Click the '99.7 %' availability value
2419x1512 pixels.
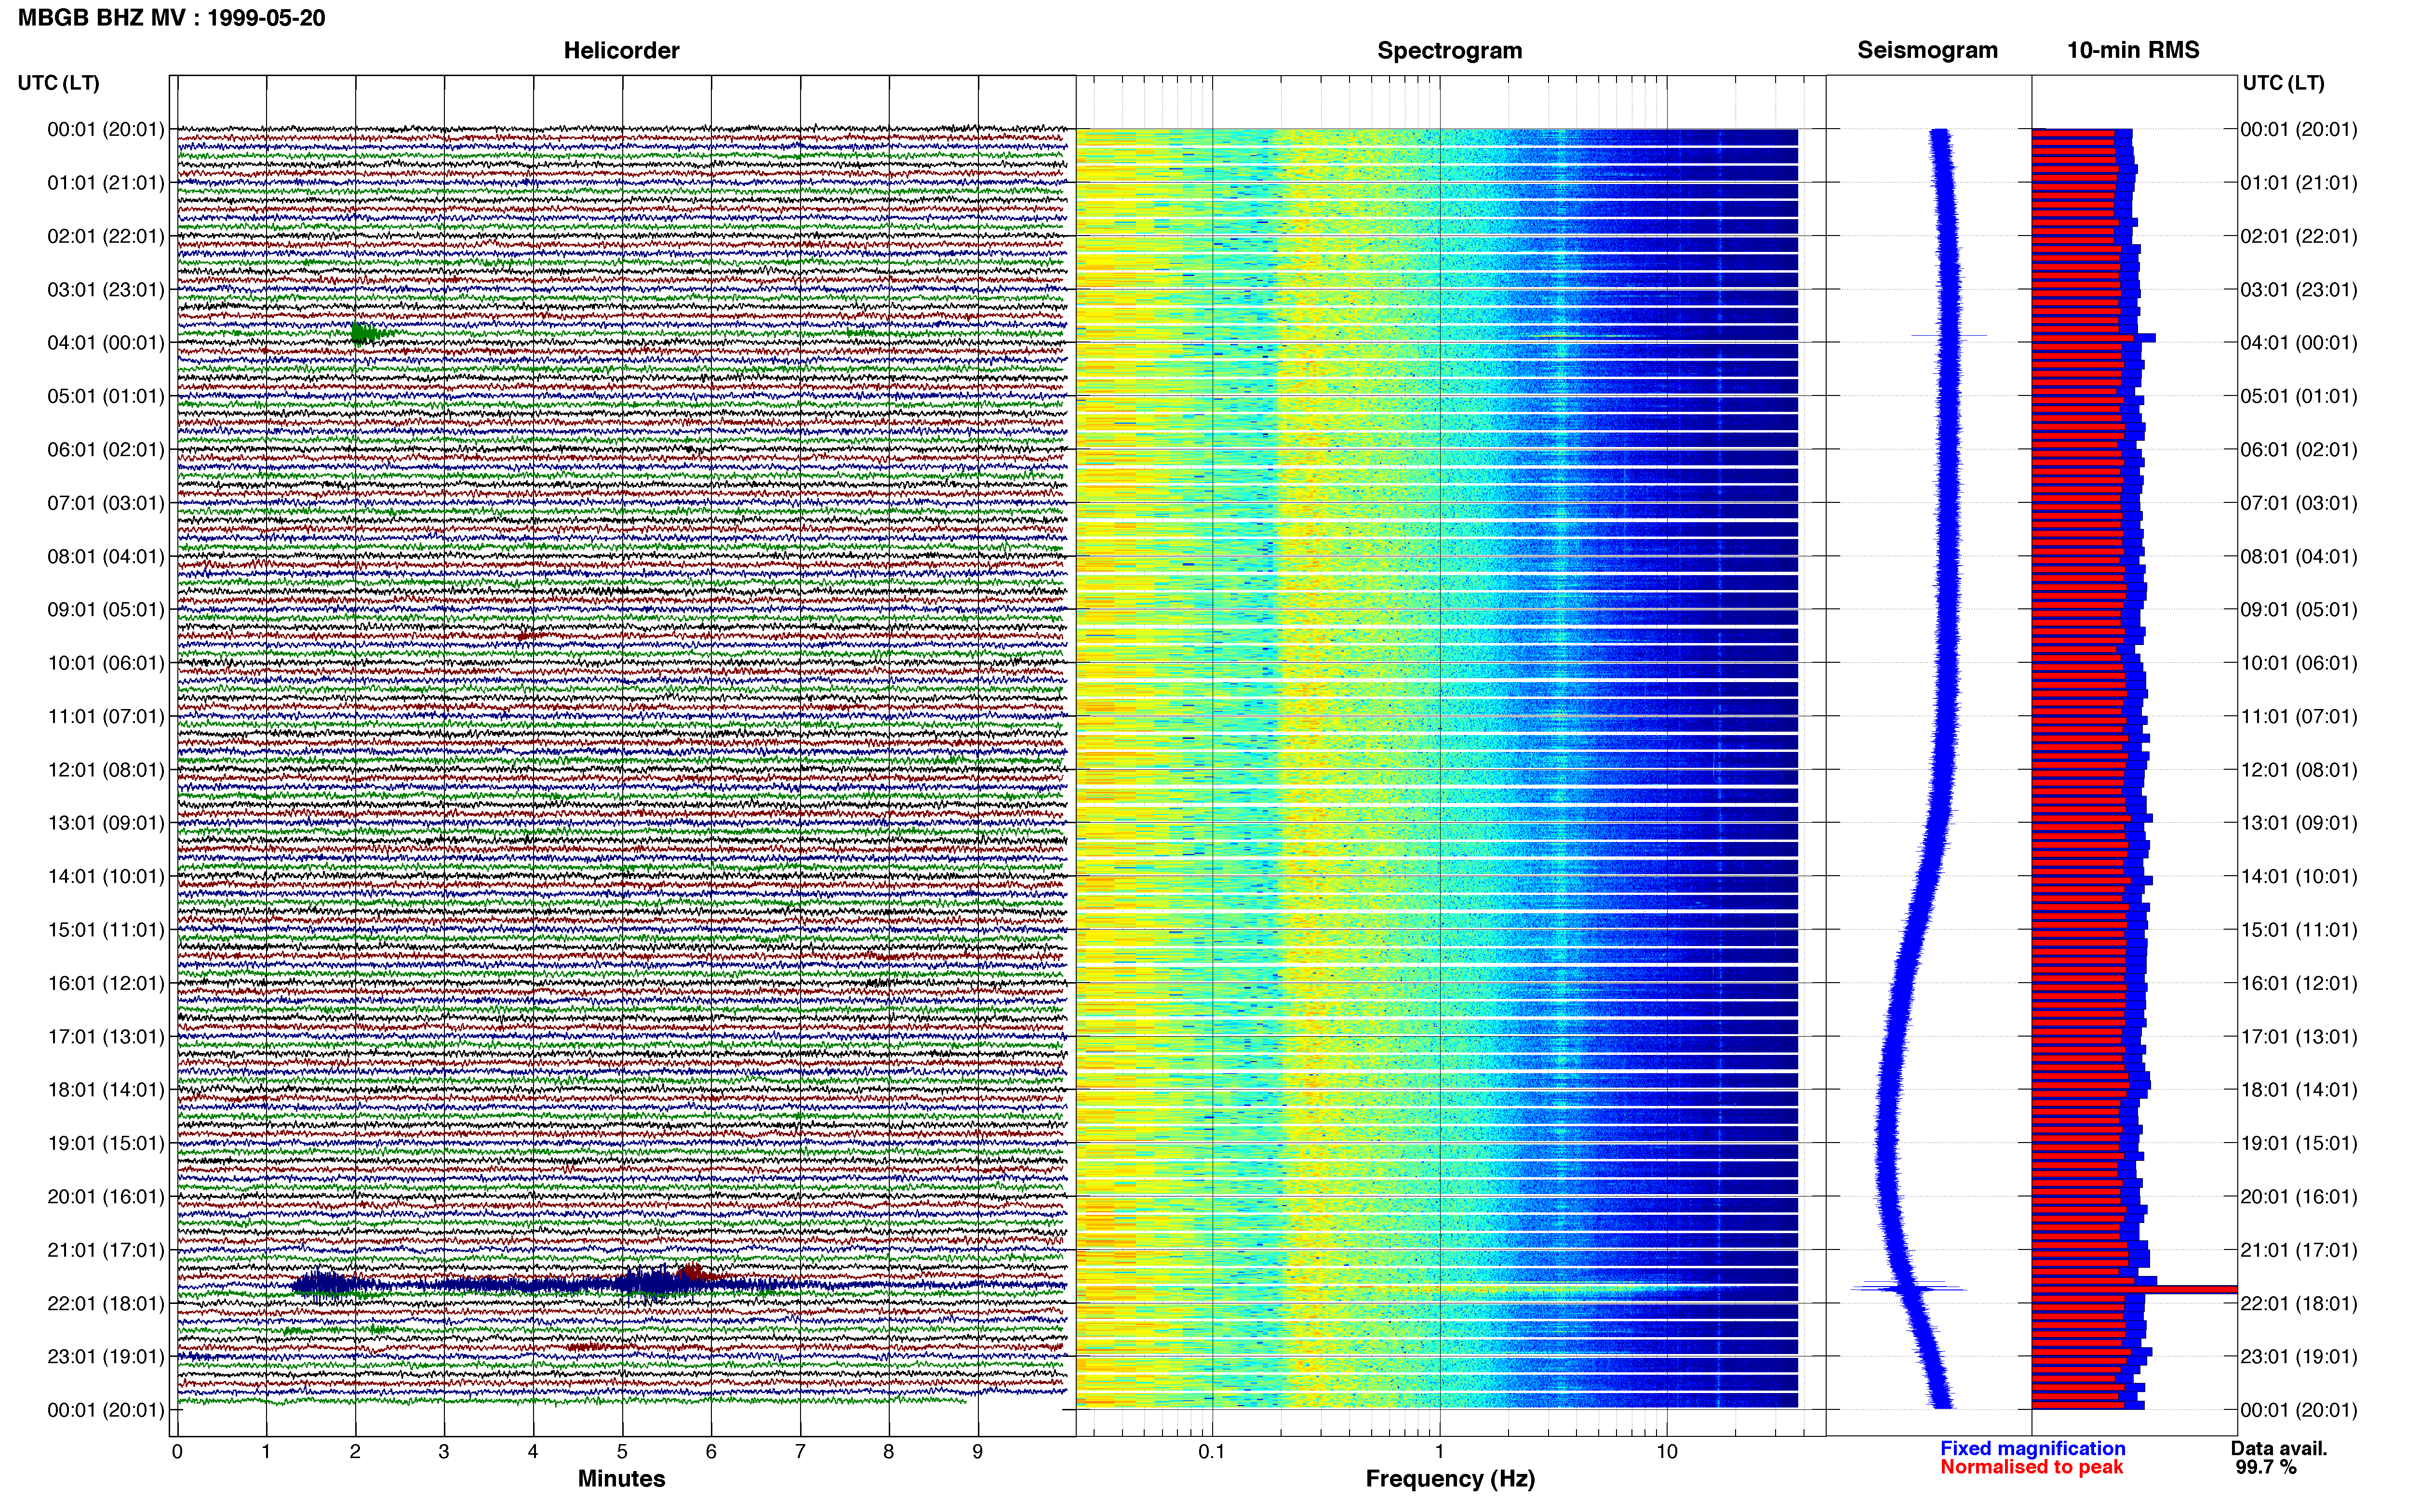point(2266,1467)
